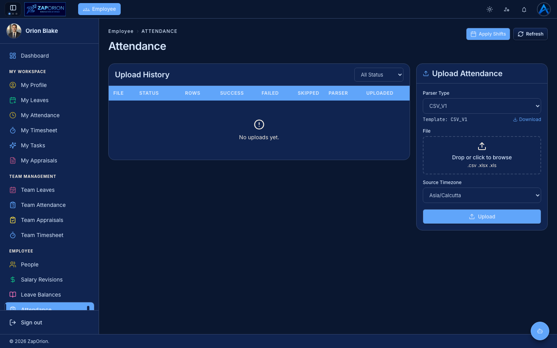Click the drop or browse file area
557x348 pixels.
[482, 155]
